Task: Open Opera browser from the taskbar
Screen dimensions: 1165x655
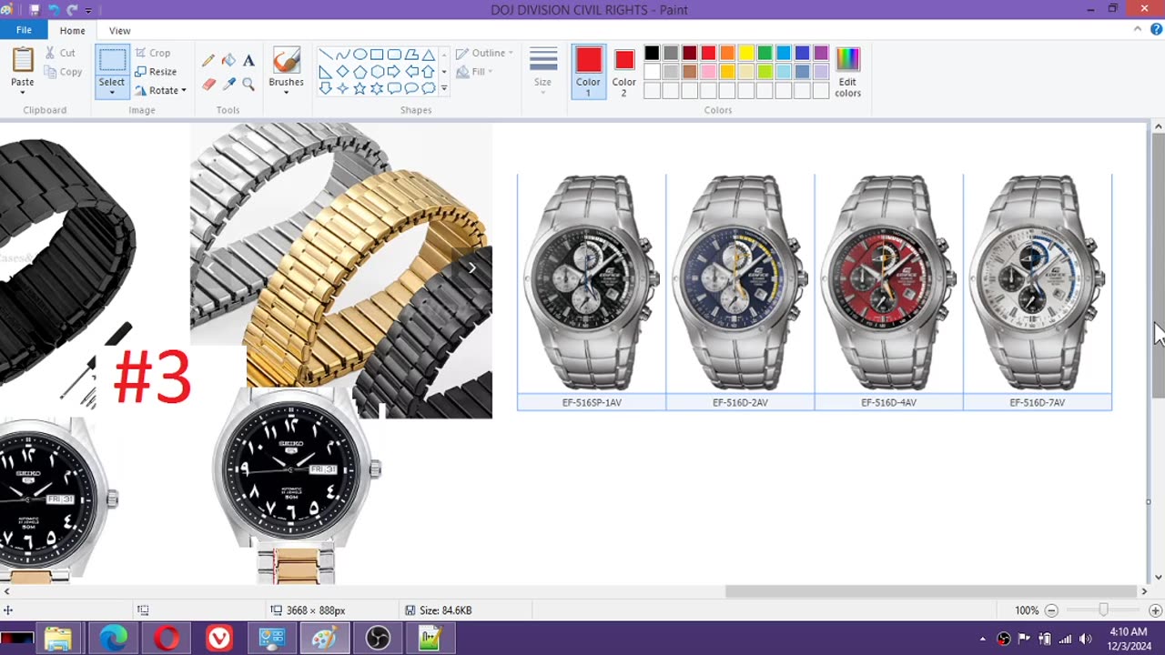Action: coord(167,639)
